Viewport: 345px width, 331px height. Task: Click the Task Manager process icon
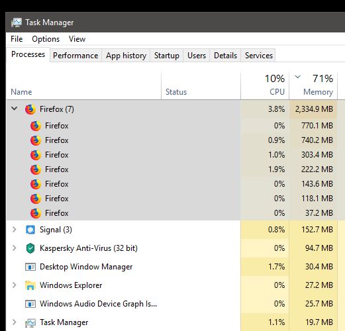tap(30, 322)
